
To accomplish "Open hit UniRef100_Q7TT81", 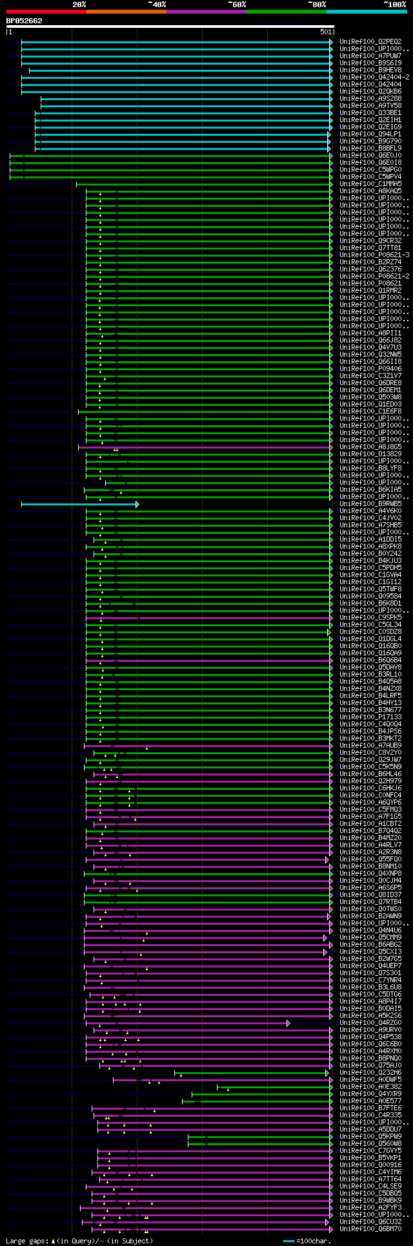I will click(x=372, y=248).
